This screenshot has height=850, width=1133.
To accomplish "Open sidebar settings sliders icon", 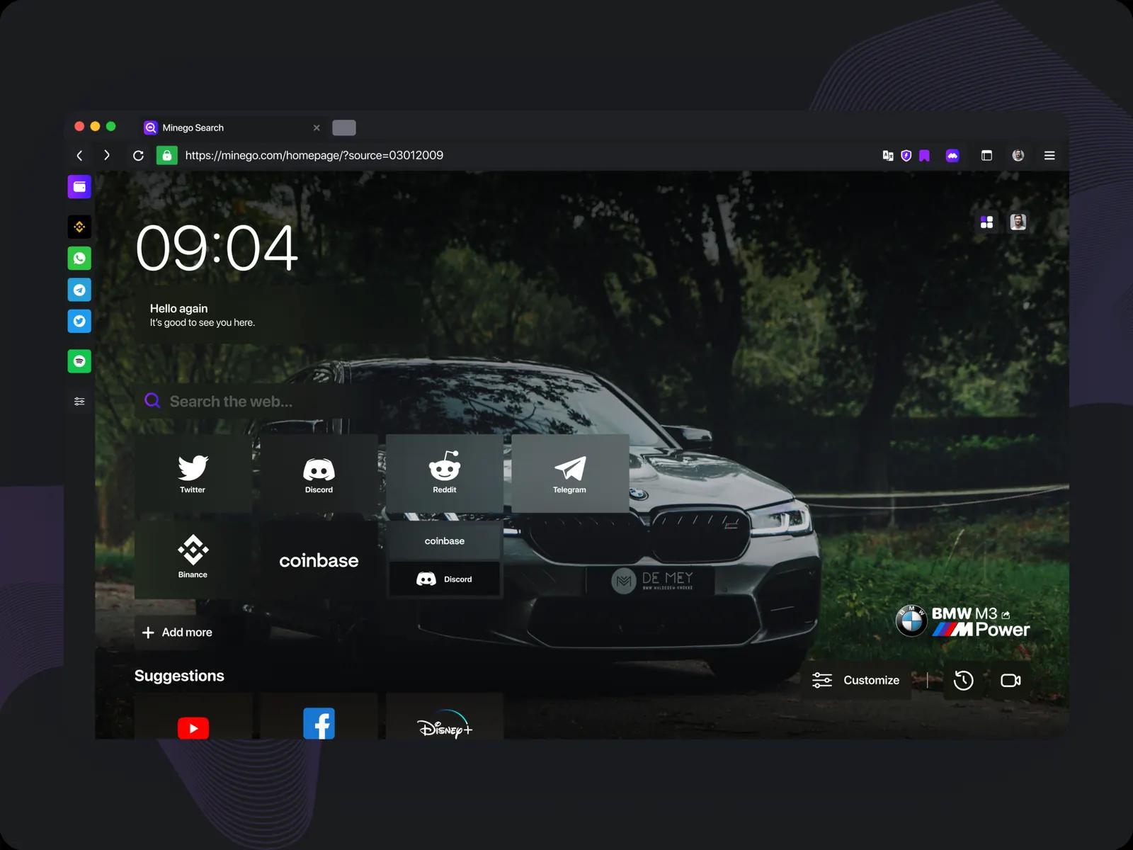I will [79, 401].
